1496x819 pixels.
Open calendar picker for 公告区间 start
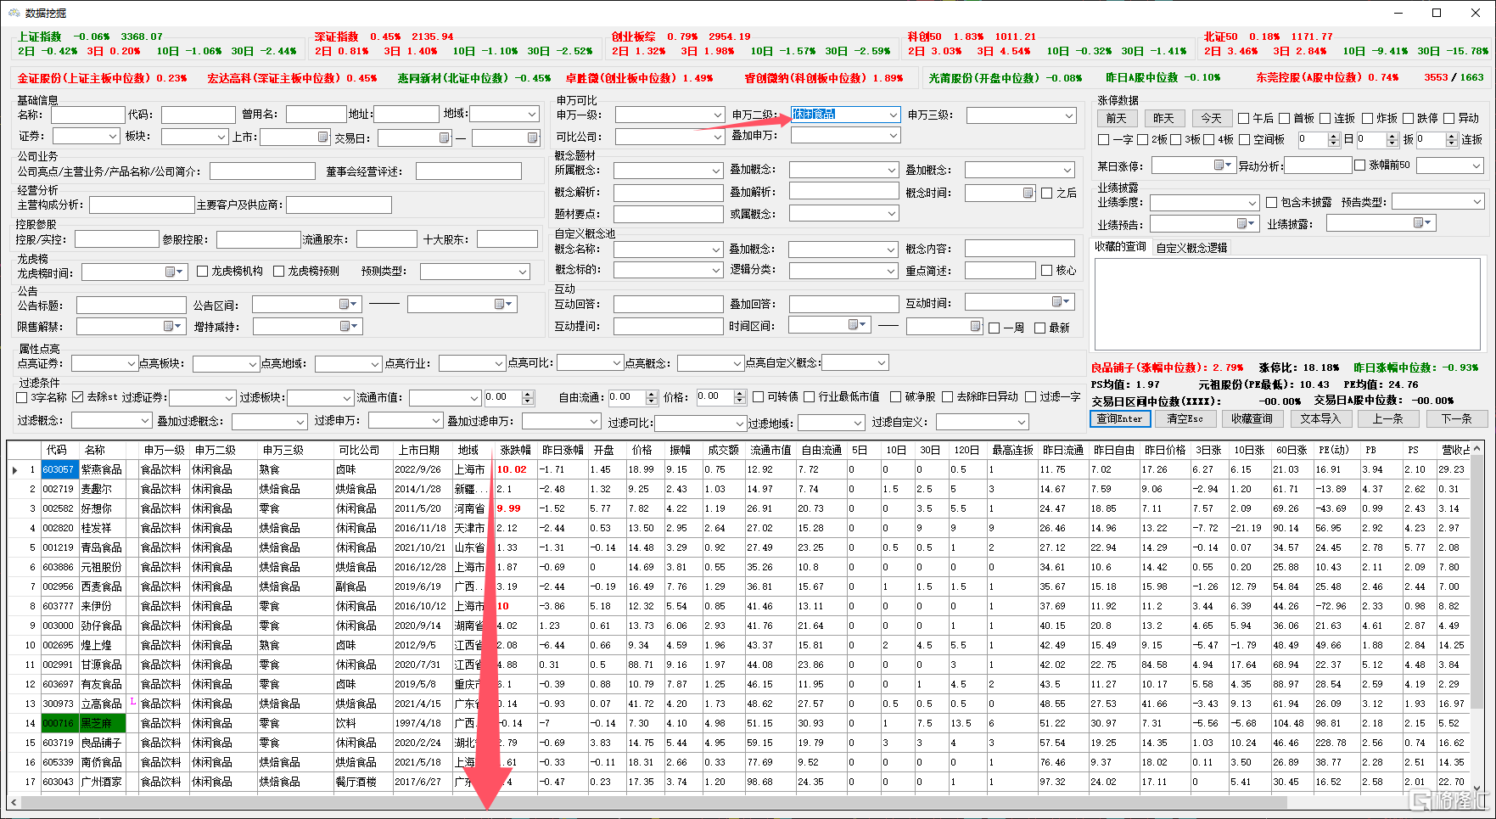pyautogui.click(x=347, y=304)
